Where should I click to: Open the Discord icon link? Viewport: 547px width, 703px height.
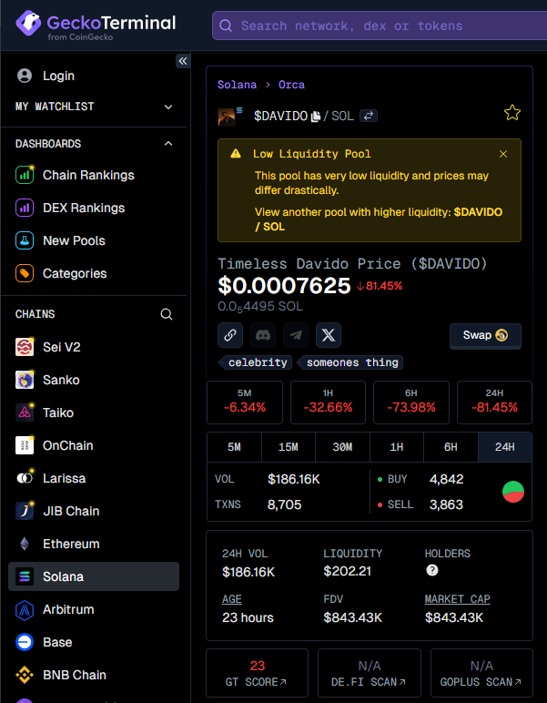coord(263,335)
